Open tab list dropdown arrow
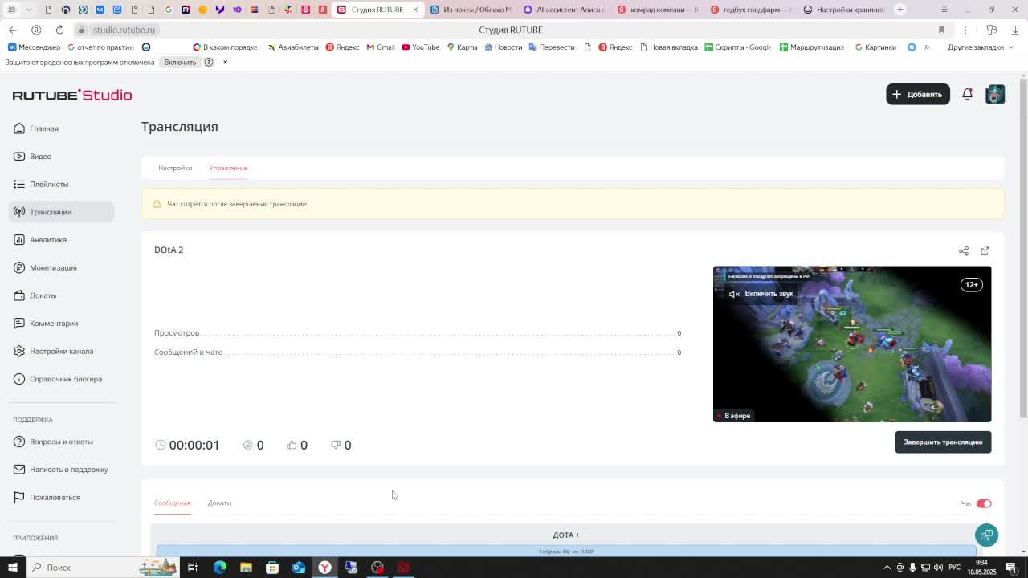This screenshot has height=578, width=1028. [x=29, y=10]
